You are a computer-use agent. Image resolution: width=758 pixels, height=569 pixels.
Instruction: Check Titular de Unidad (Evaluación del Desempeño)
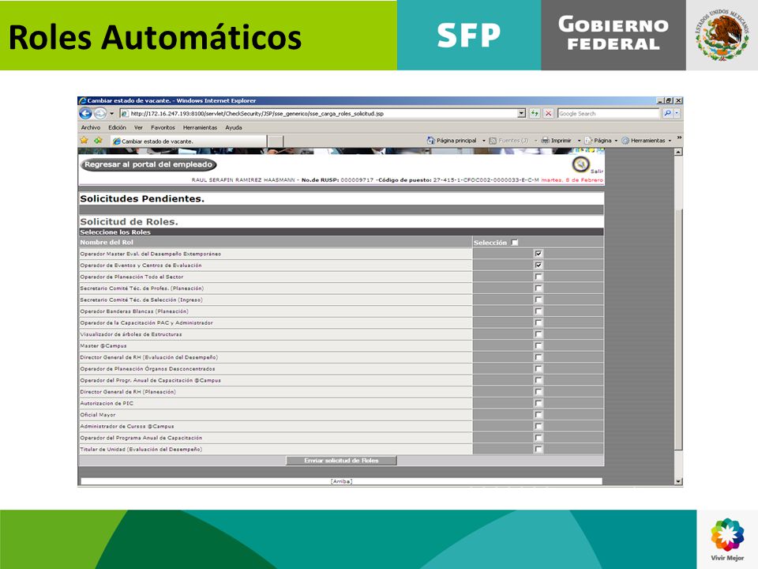pos(538,449)
